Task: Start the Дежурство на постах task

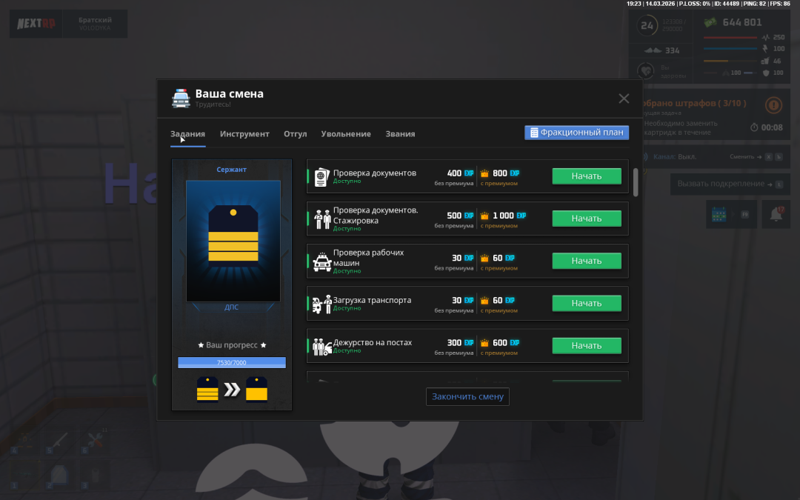Action: [586, 346]
